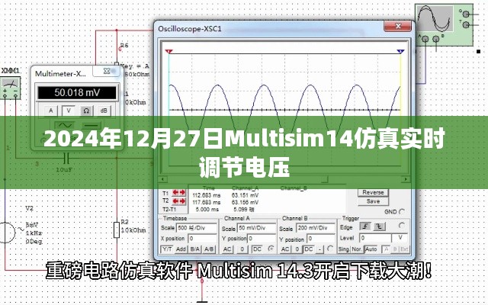The height and width of the screenshot is (305, 488).
Task: Click the T2-T1 value 5.000 ms
Action: [207, 210]
